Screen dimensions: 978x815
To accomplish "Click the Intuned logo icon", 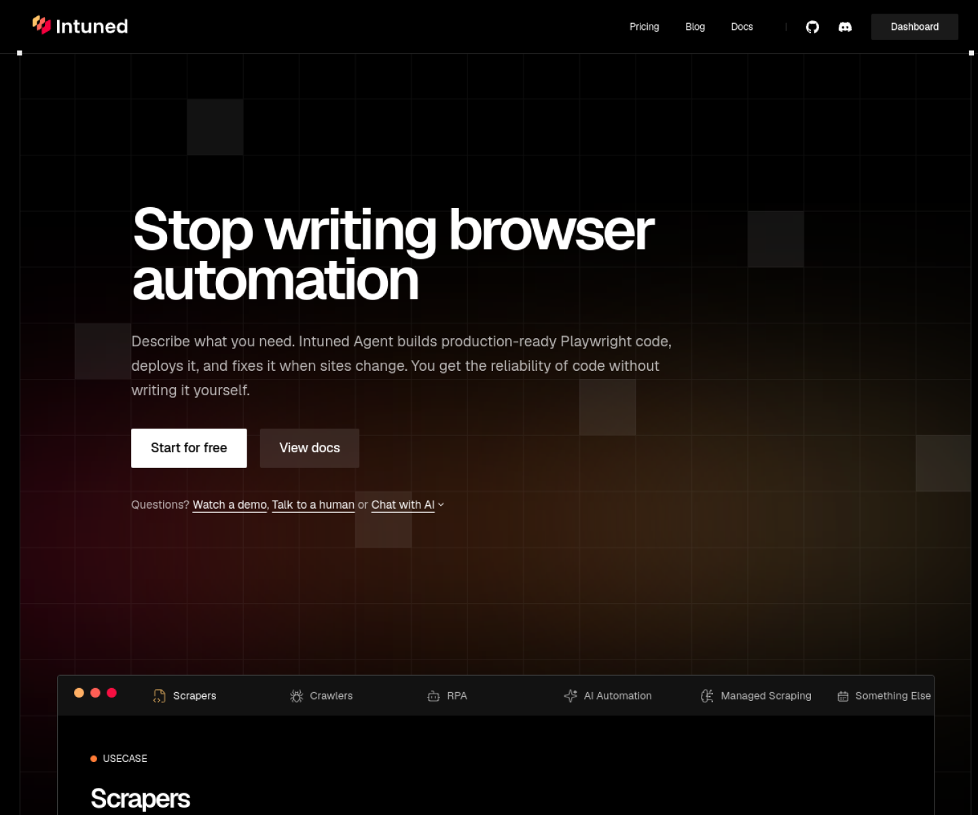I will [x=41, y=25].
